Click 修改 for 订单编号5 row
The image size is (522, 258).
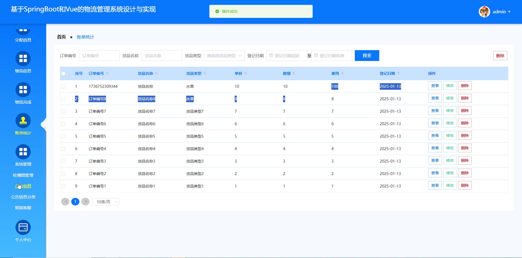pos(450,136)
